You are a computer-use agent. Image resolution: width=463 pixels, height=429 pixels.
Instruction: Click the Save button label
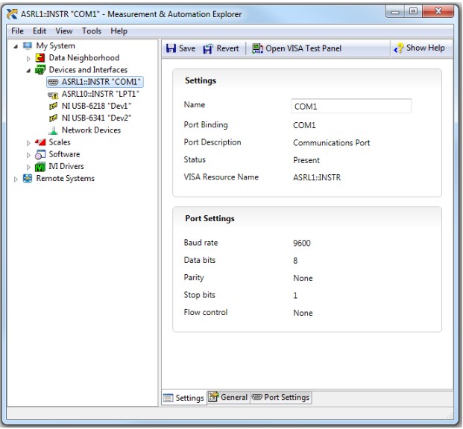[187, 48]
